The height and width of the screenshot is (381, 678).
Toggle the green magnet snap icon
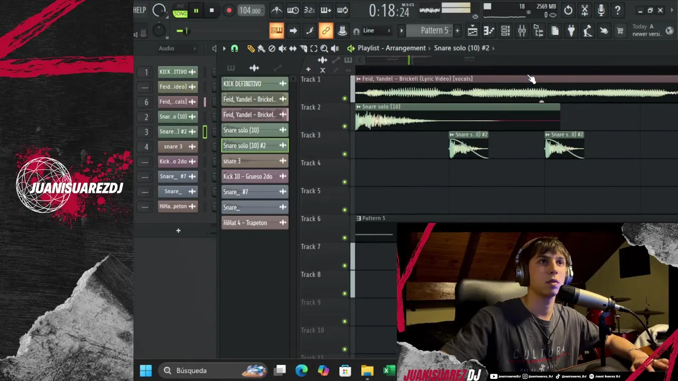235,48
